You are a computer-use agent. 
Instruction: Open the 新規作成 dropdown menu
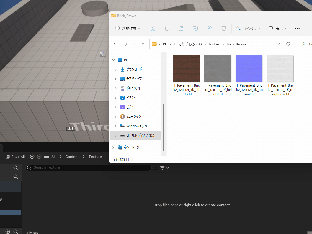128,28
